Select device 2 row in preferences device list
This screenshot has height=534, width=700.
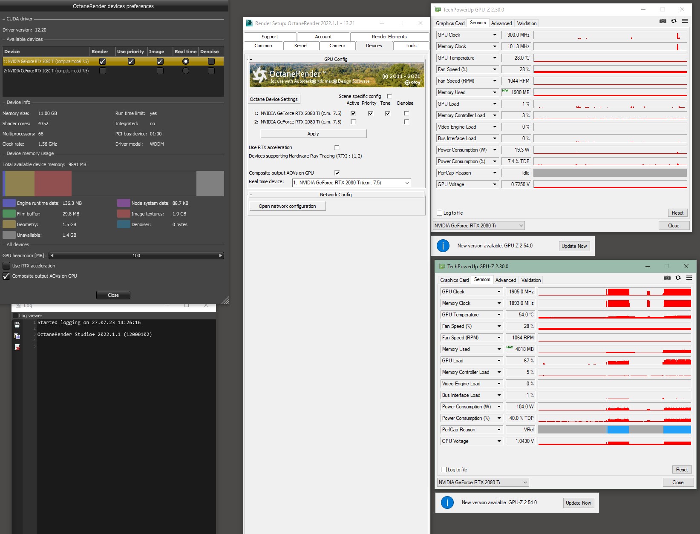coord(113,71)
